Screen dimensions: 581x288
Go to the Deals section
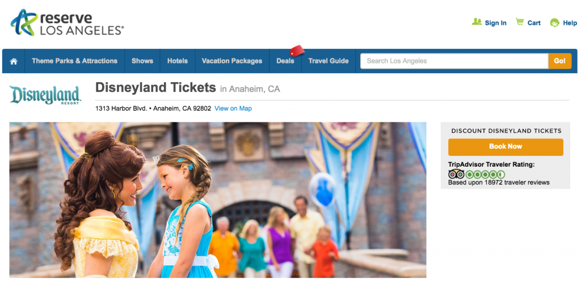tap(285, 61)
